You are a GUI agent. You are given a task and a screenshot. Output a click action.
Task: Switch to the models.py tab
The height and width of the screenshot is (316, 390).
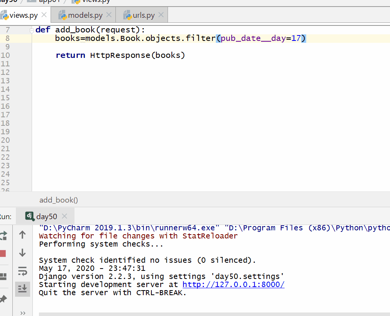point(85,15)
